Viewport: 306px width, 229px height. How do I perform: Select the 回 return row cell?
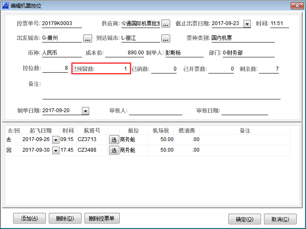(14, 150)
